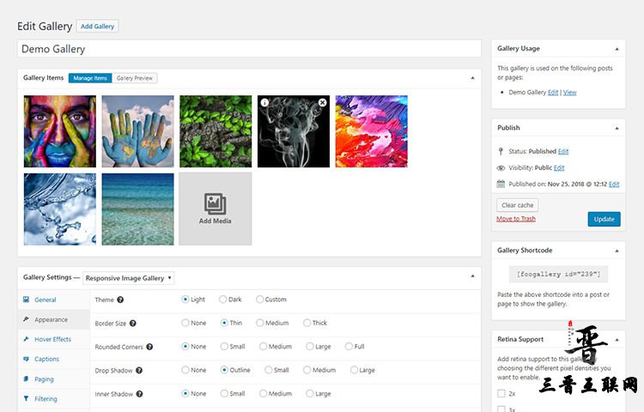Edit the Public visibility
The height and width of the screenshot is (412, 644).
(559, 168)
